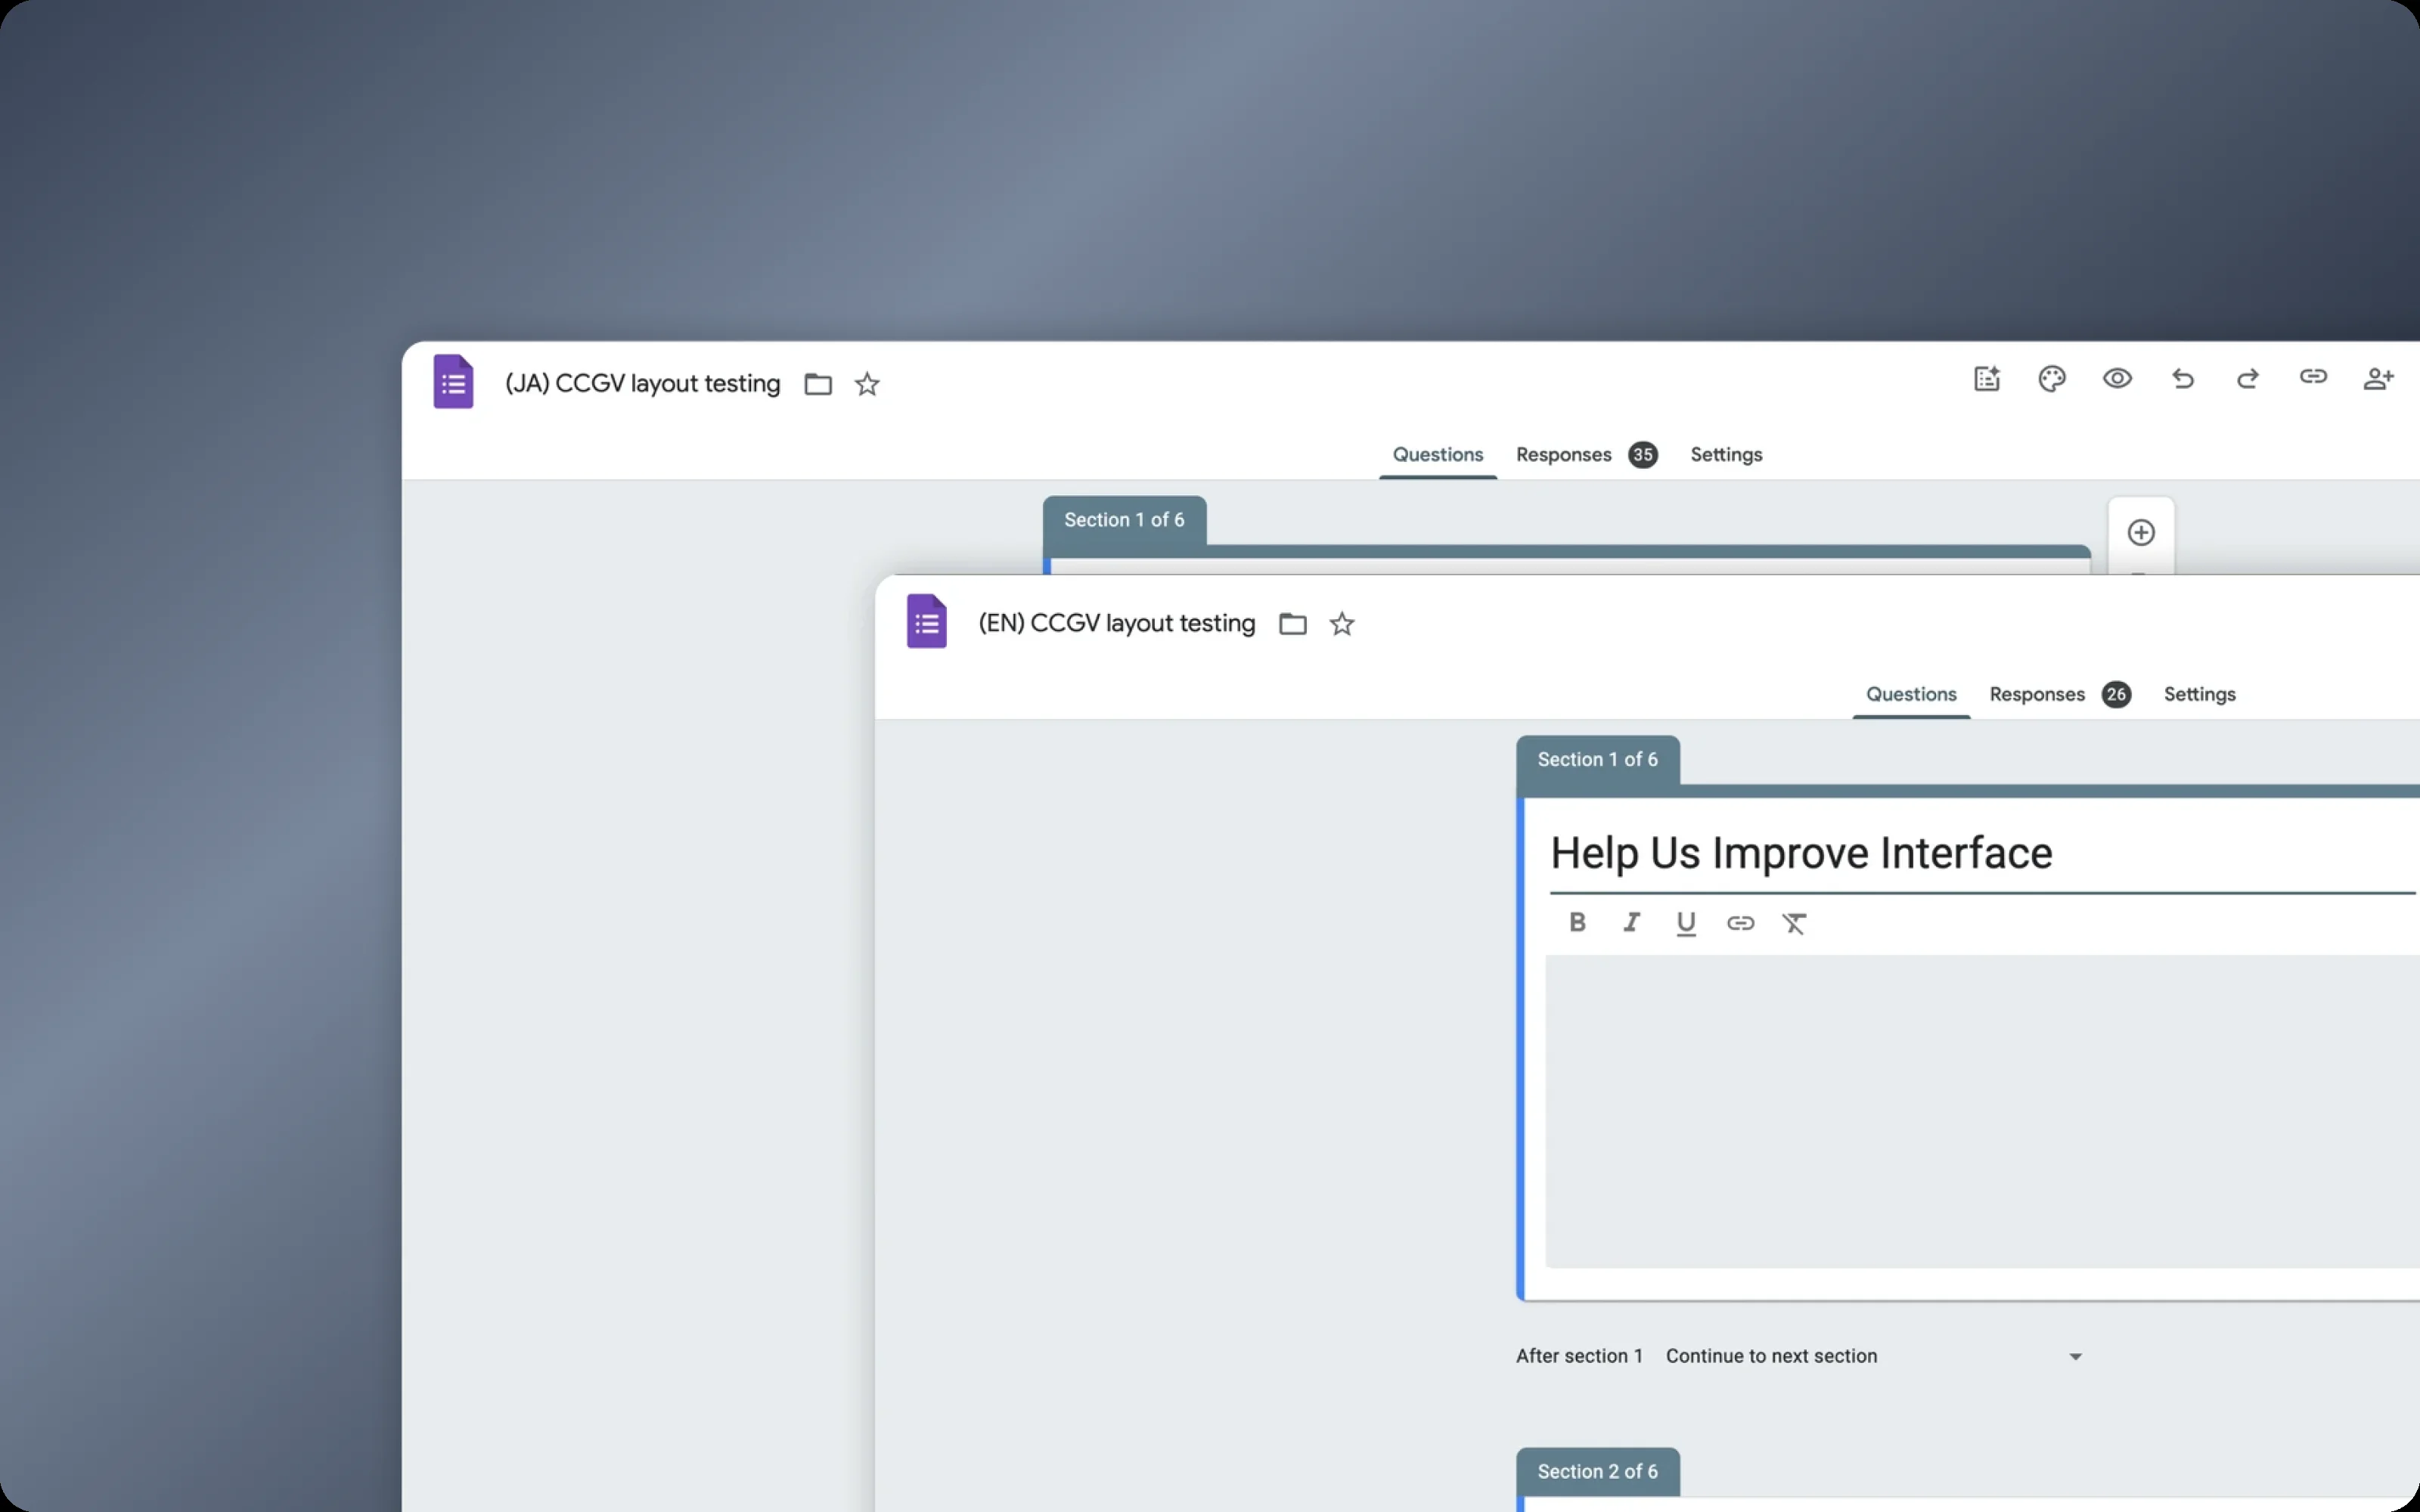The image size is (2420, 1512).
Task: Copy responder link icon in JA window
Action: tap(2313, 377)
